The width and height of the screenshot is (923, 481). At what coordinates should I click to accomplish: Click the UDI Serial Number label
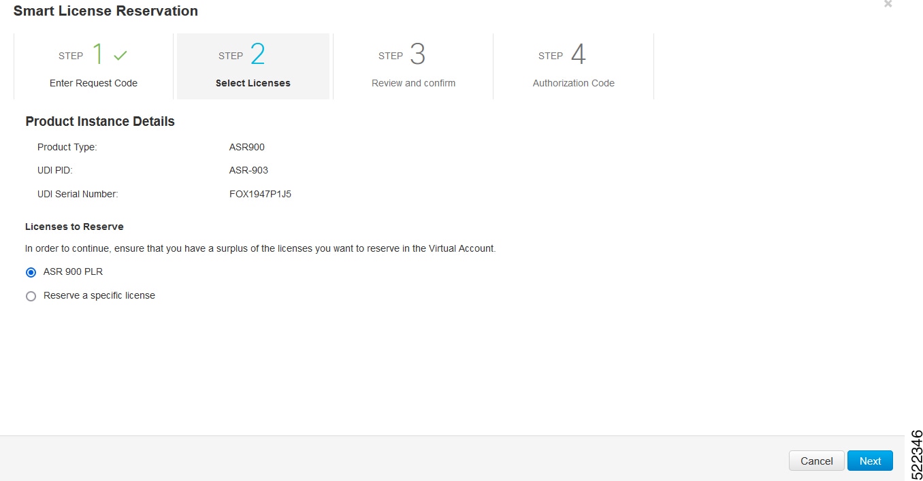tap(78, 194)
